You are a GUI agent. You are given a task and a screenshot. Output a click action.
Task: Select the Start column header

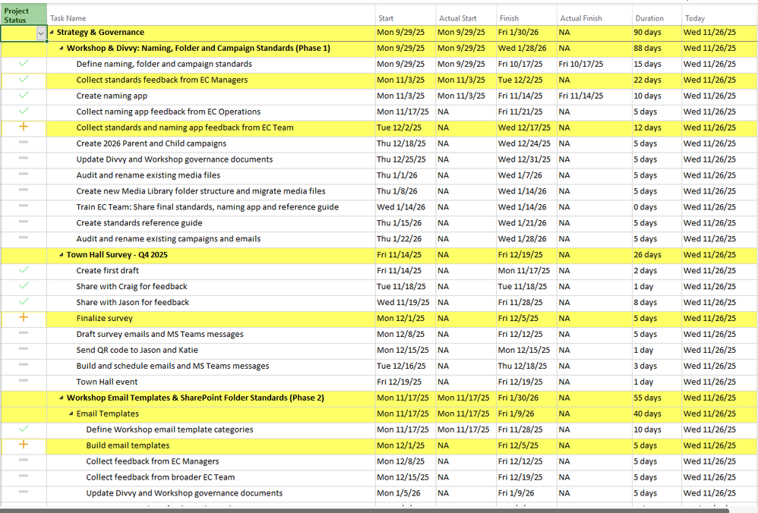coord(405,15)
